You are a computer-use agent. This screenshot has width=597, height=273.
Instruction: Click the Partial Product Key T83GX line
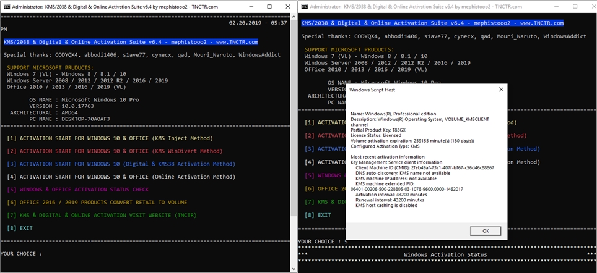click(x=378, y=130)
